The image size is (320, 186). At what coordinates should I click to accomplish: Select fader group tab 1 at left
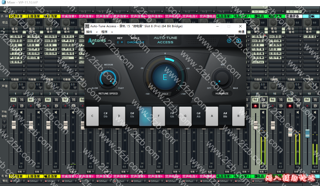pyautogui.click(x=4, y=121)
